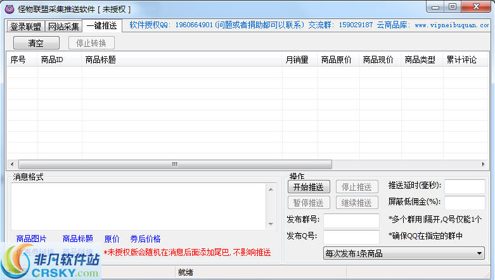Insert the 券后价格 placeholder link

(x=145, y=239)
